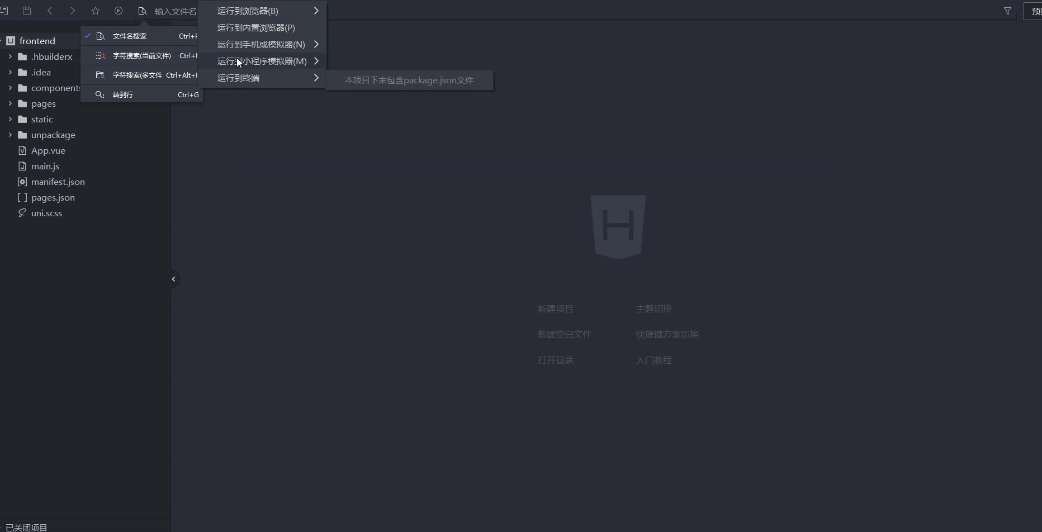Click the 主题切换 link

tap(653, 308)
